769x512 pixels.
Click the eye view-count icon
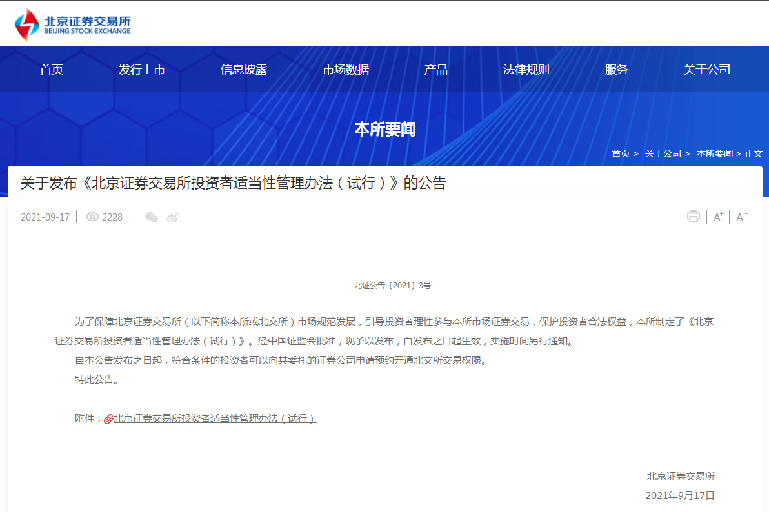coord(92,217)
